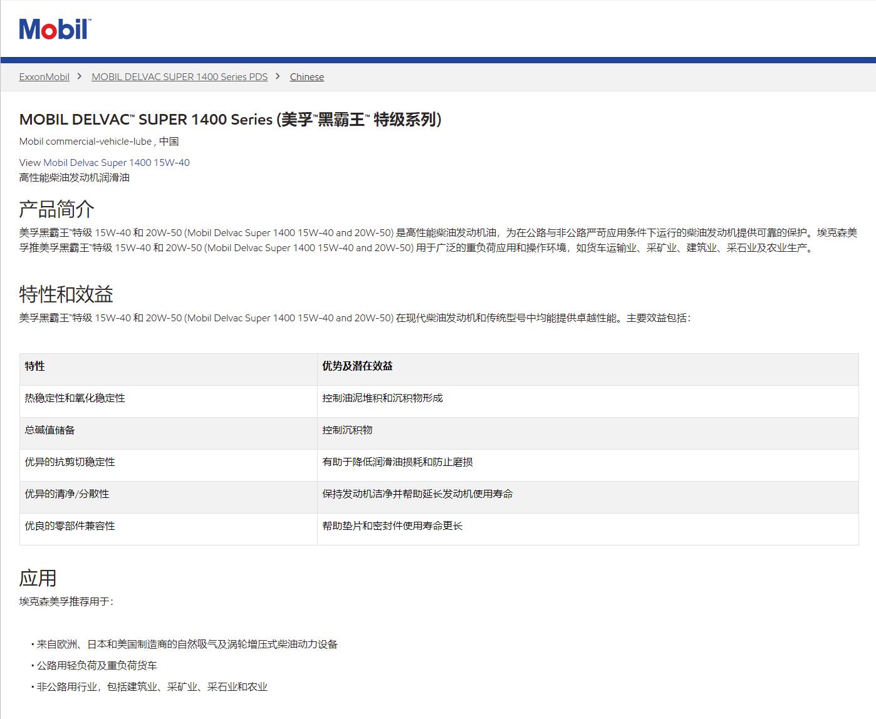Click the '特性和效益' heading

click(66, 294)
